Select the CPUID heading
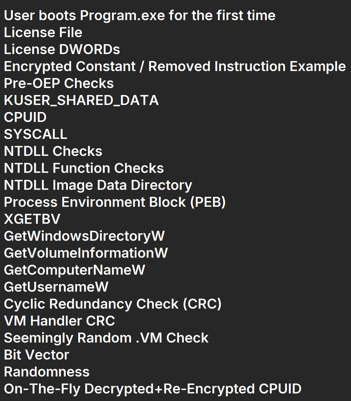Viewport: 351px width, 401px height. pyautogui.click(x=25, y=117)
